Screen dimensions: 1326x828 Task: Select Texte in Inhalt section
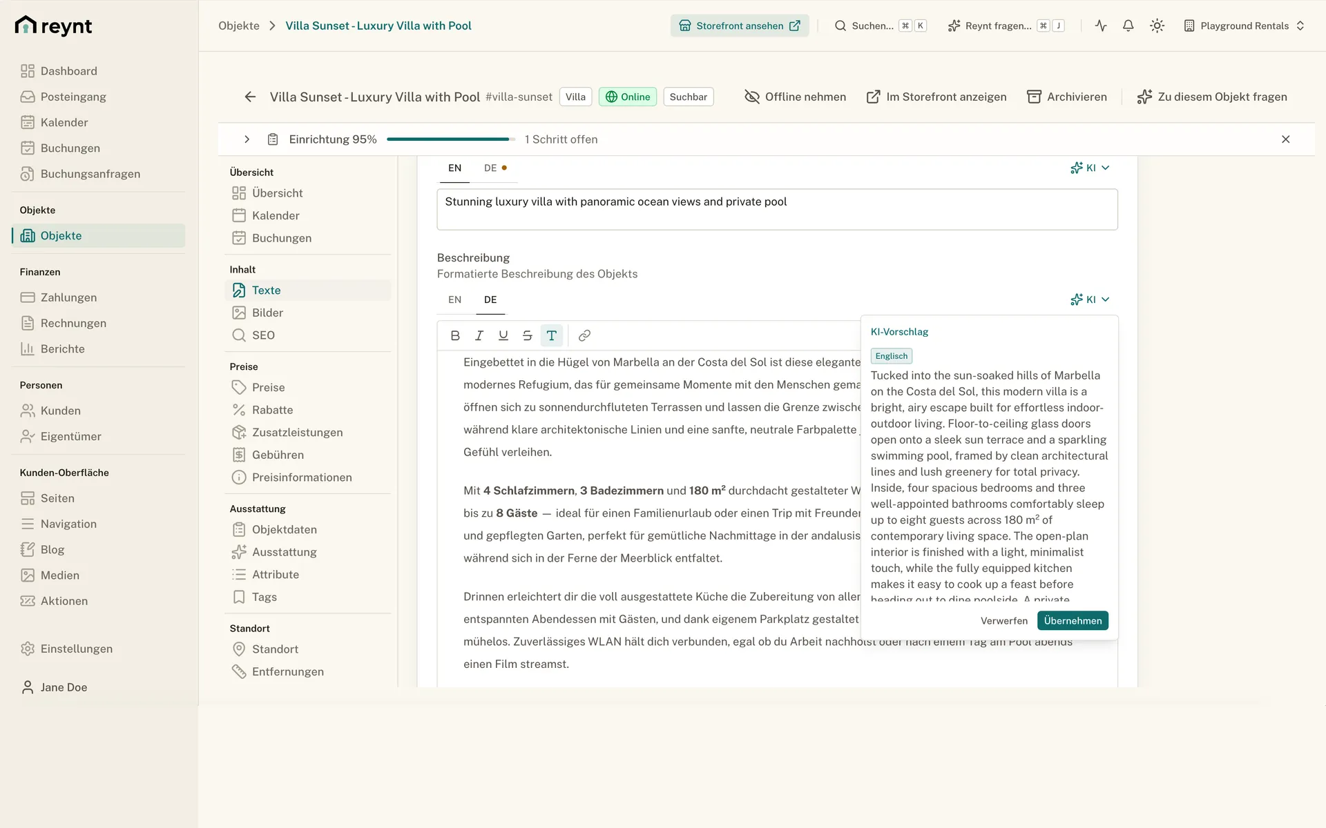click(307, 290)
